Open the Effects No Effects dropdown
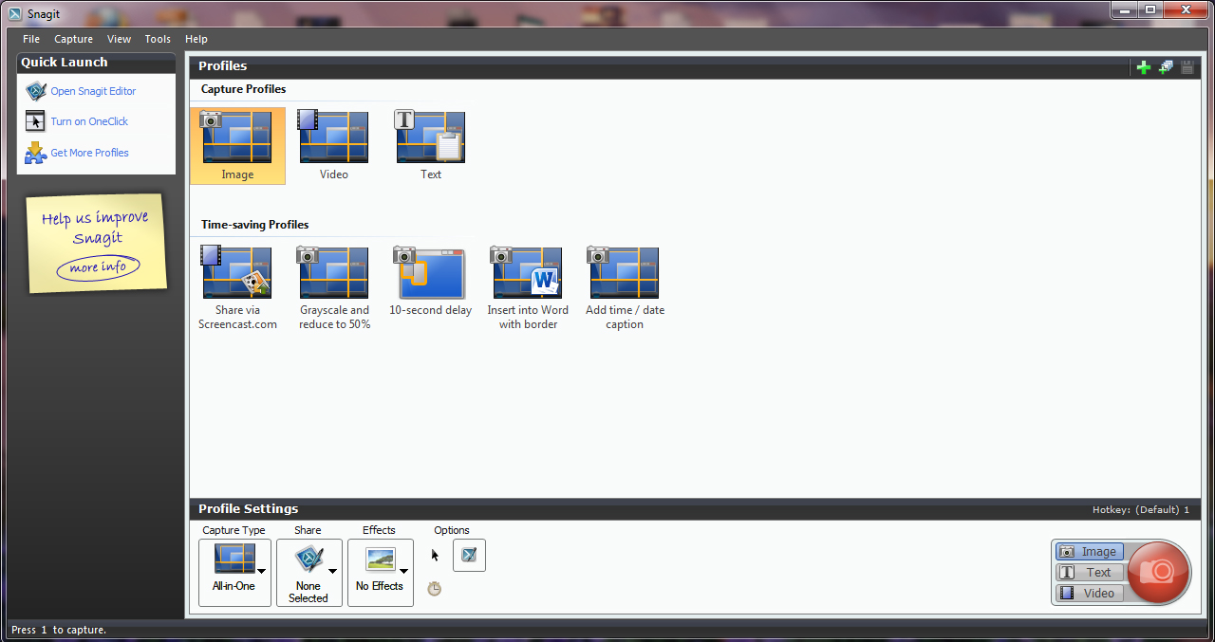This screenshot has width=1215, height=642. pyautogui.click(x=380, y=573)
